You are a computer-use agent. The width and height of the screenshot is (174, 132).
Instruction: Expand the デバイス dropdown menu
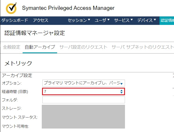[147, 20]
